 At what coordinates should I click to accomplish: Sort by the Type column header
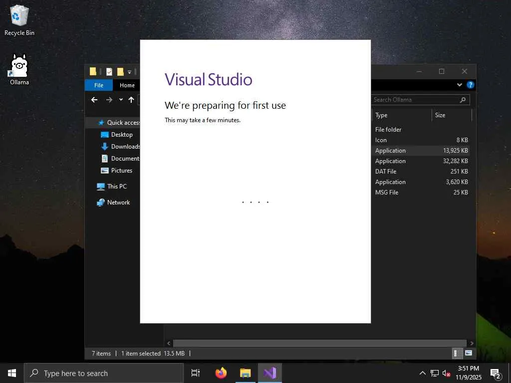pos(402,115)
